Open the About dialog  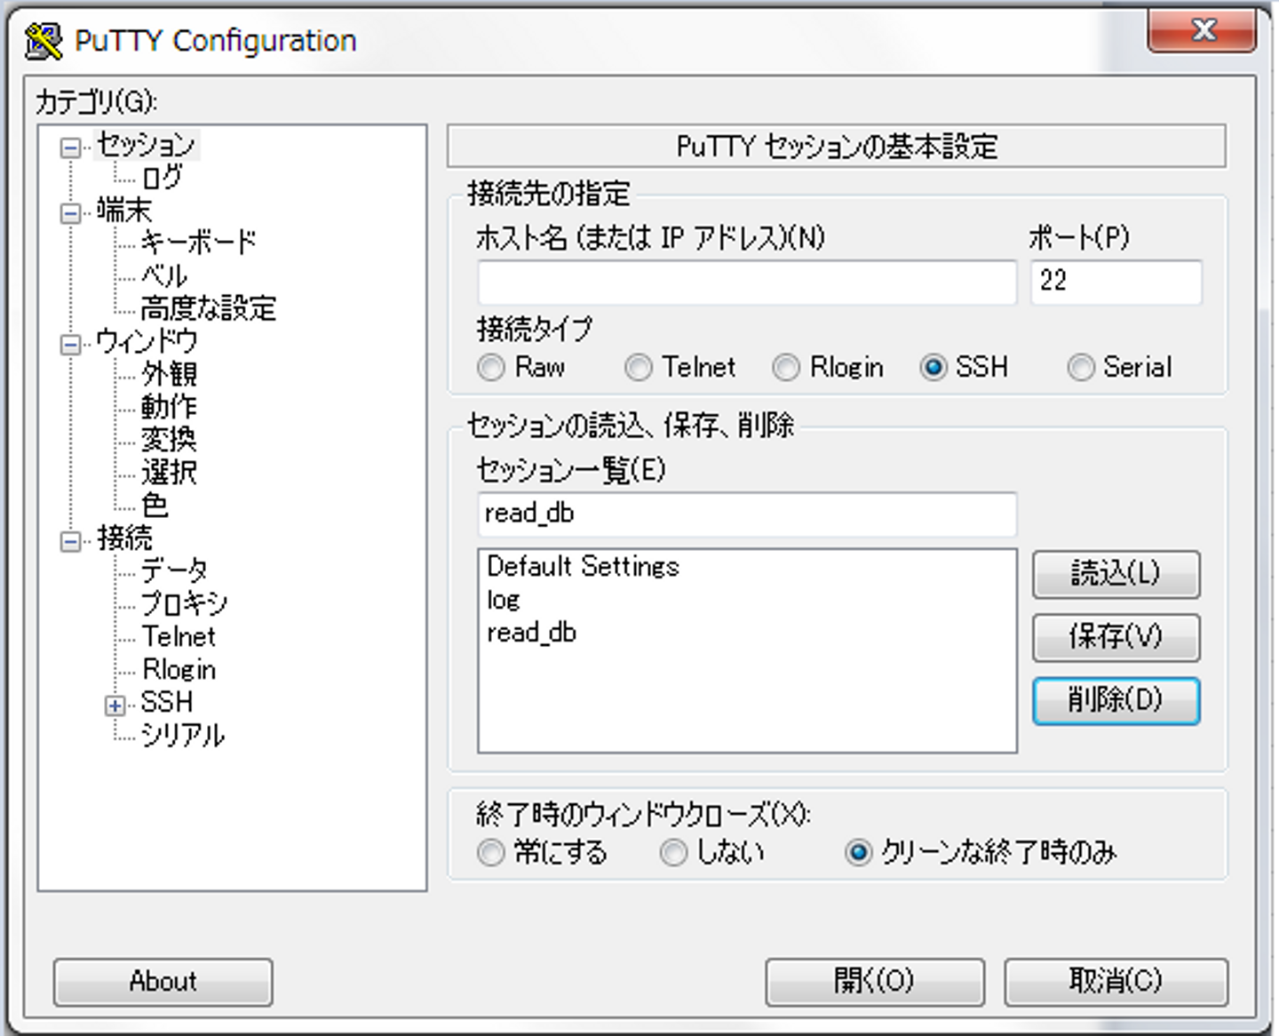[163, 982]
